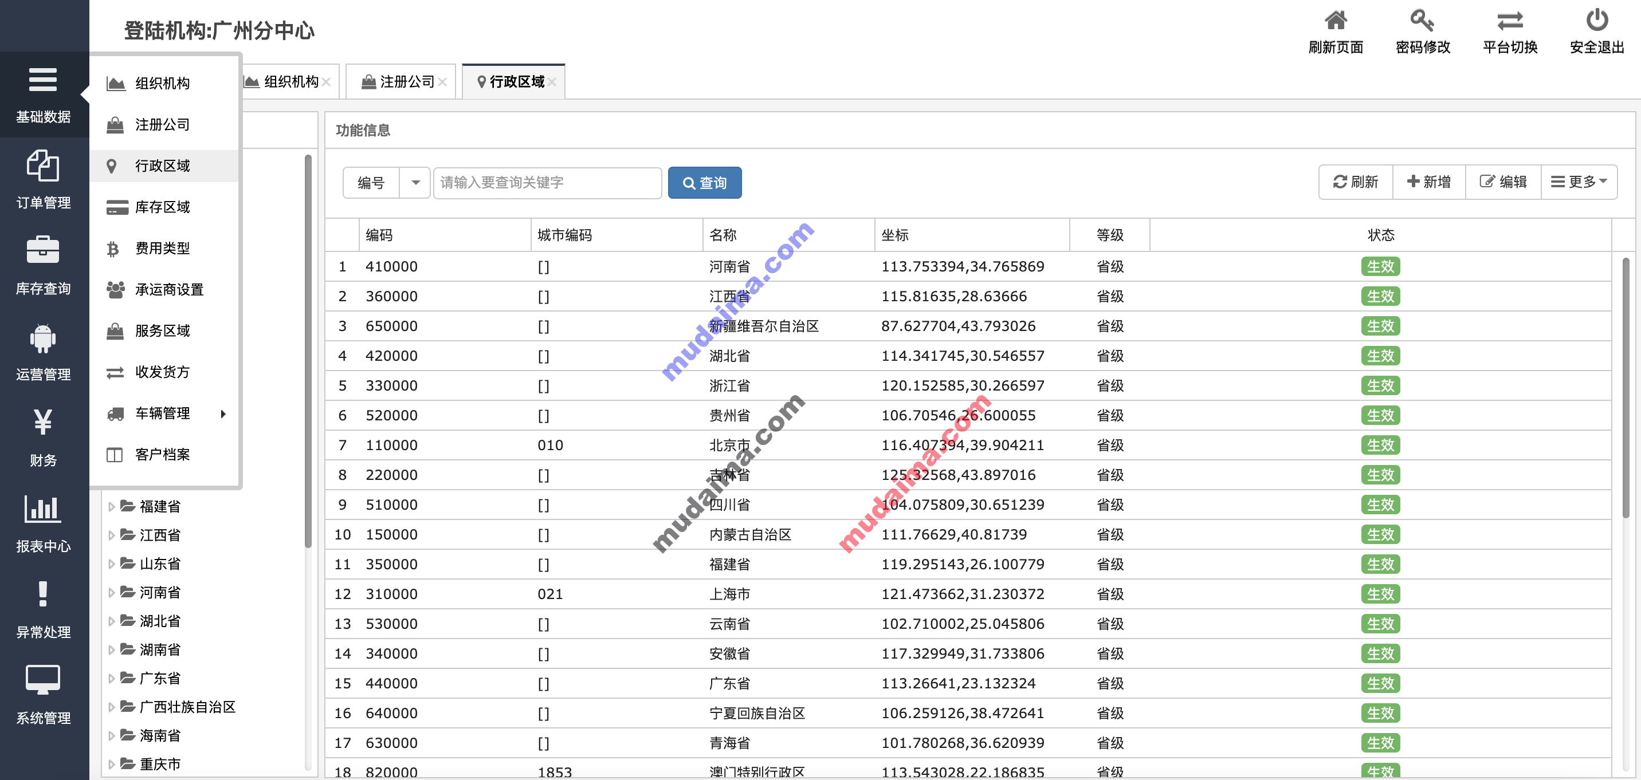Click the 编辑 button
The height and width of the screenshot is (780, 1641).
tap(1503, 182)
